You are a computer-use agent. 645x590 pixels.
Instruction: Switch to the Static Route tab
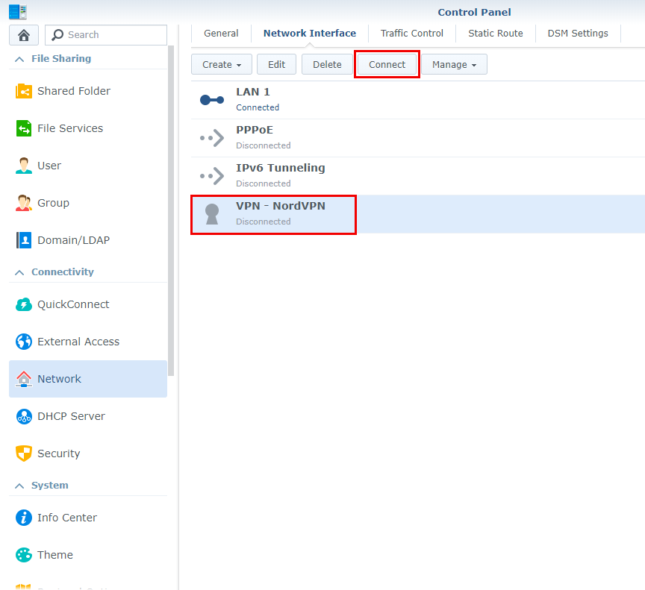click(x=495, y=34)
